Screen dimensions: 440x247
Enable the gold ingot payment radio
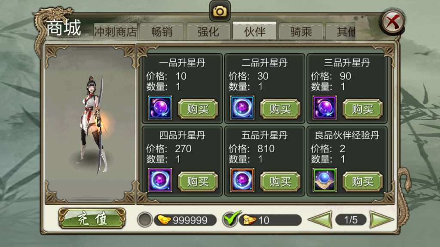click(145, 220)
